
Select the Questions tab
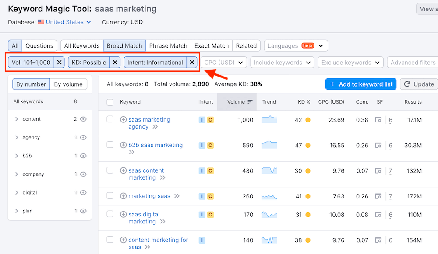(x=39, y=45)
